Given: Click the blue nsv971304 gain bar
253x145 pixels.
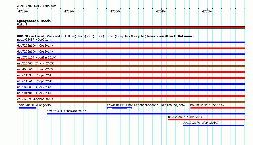Looking at the screenshot, I should coord(146,114).
